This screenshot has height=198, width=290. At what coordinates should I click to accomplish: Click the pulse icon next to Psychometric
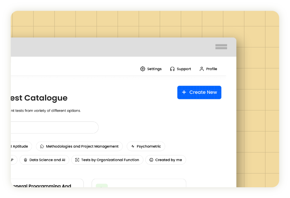tap(133, 146)
